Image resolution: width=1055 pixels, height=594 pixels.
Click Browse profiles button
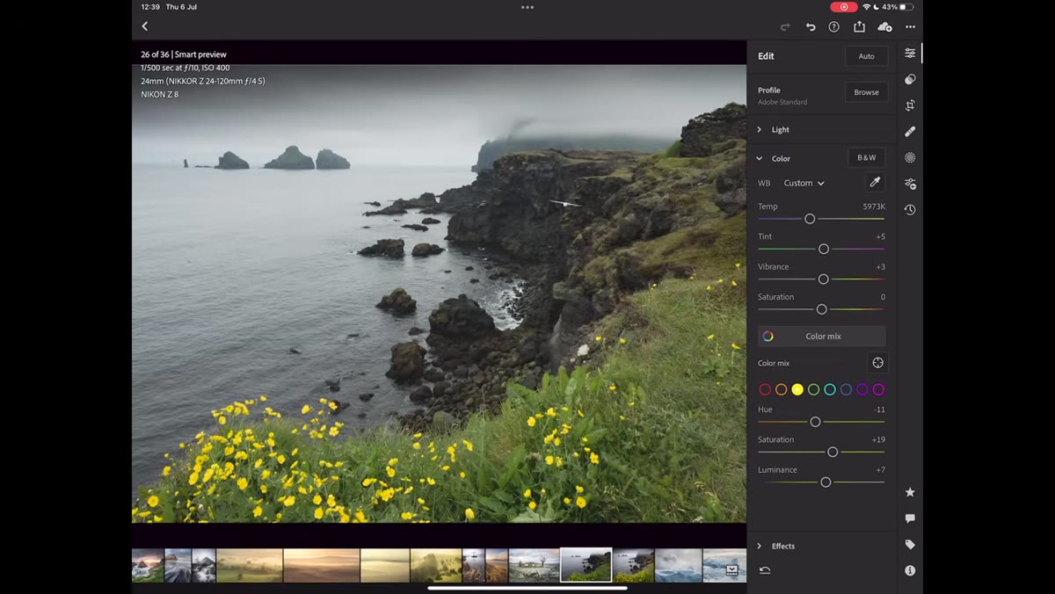(866, 92)
